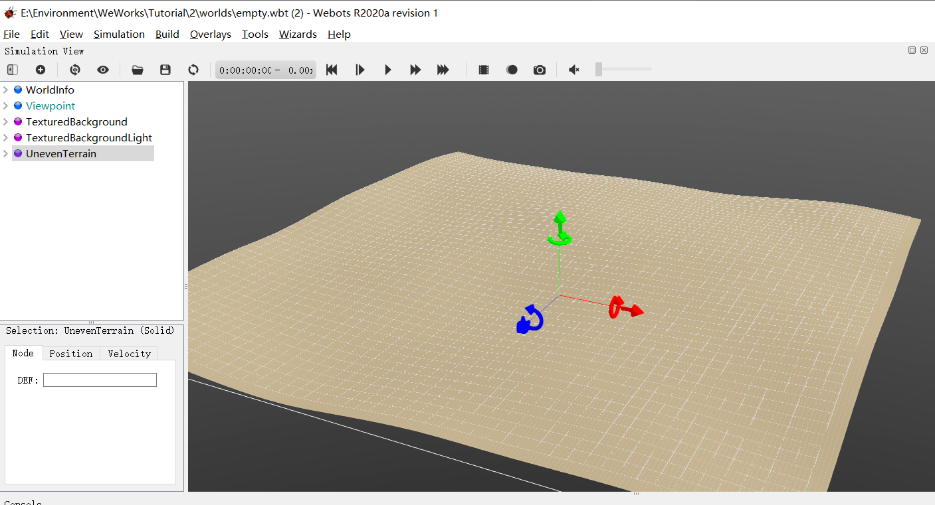
Task: Open the view options eye icon
Action: coord(102,70)
